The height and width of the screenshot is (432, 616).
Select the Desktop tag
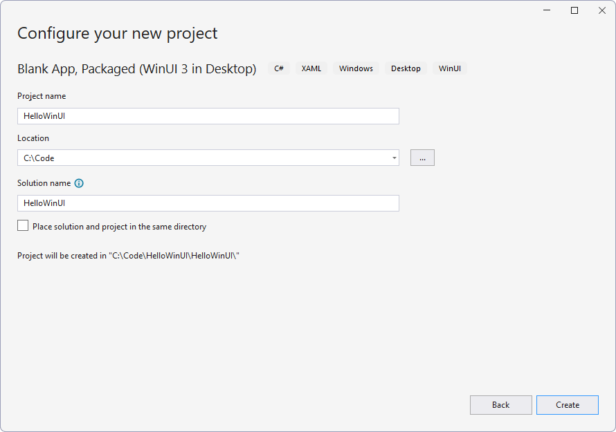406,68
